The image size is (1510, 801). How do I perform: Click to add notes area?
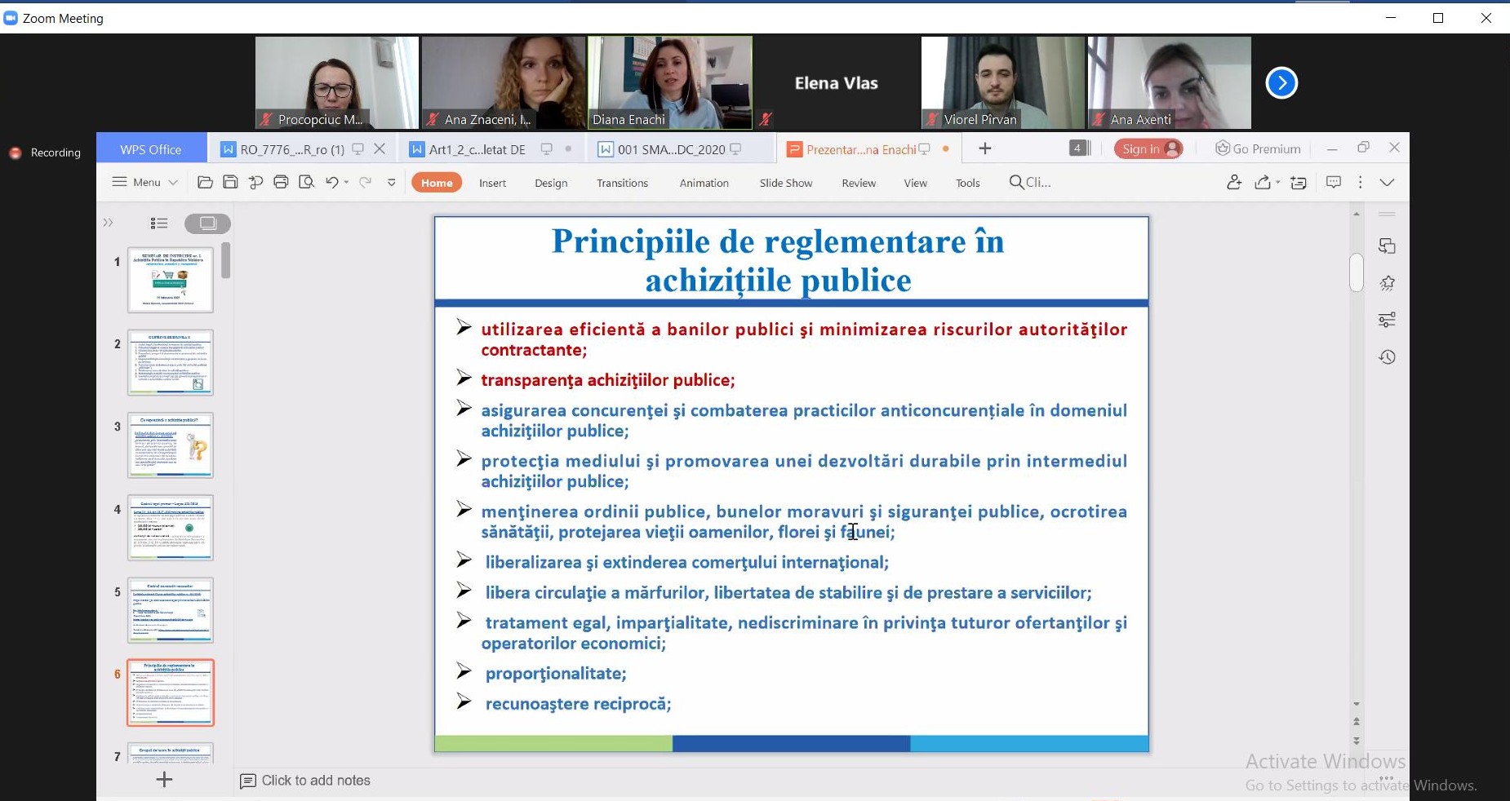[x=316, y=781]
